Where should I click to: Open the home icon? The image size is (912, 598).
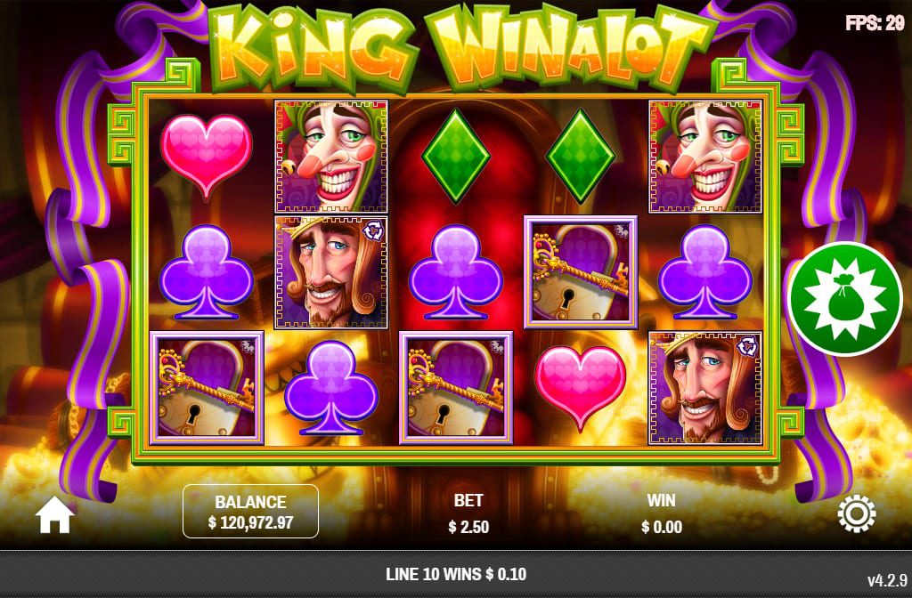[x=54, y=515]
